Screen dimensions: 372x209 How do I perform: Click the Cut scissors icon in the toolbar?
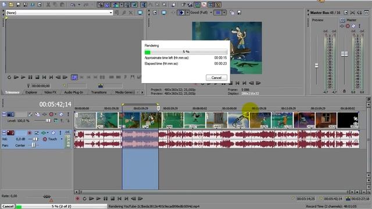48,5
